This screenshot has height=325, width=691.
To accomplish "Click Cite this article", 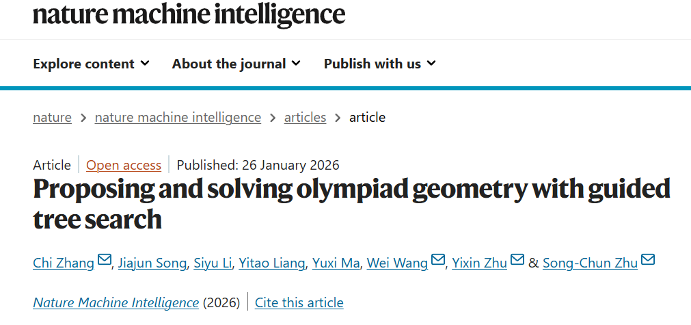I will click(299, 302).
